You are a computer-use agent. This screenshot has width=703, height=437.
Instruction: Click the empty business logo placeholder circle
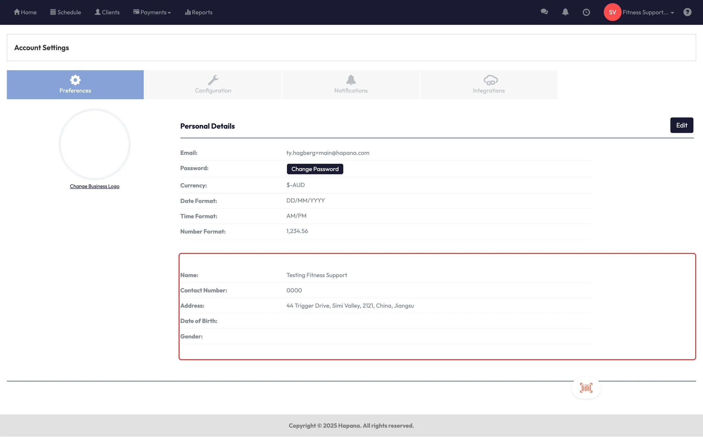coord(95,144)
